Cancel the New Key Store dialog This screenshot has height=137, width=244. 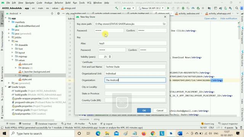160,110
